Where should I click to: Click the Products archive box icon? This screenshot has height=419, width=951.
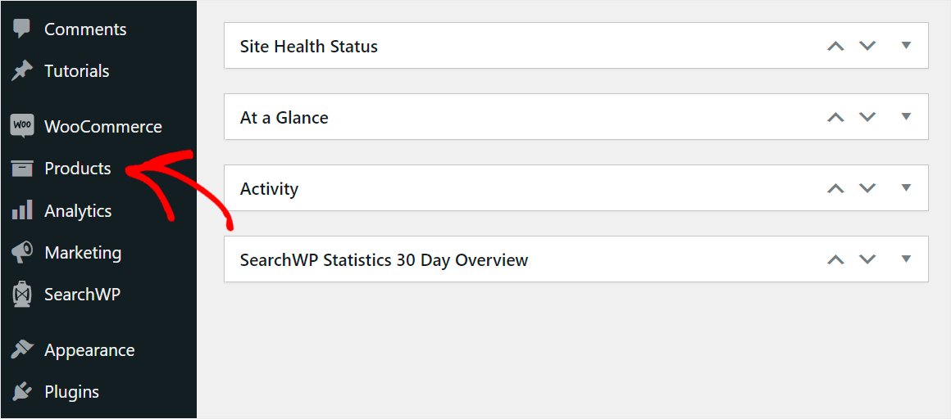(x=22, y=169)
